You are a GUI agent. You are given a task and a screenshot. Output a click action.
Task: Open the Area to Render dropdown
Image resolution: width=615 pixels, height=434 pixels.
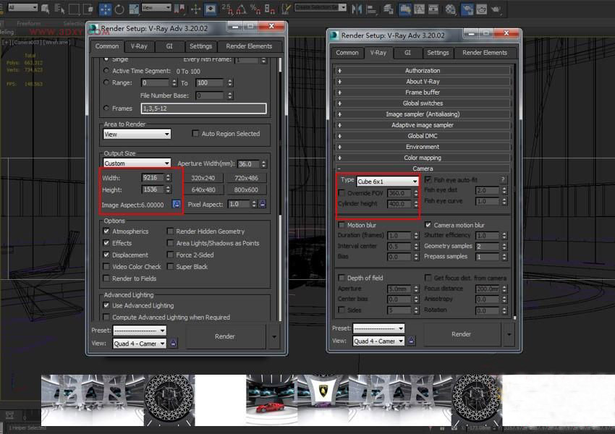pos(137,134)
